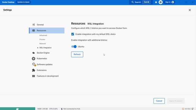Image resolution: width=196 pixels, height=110 pixels.
Task: Click the RAM 1.59 GB status text
Action: (x=43, y=109)
